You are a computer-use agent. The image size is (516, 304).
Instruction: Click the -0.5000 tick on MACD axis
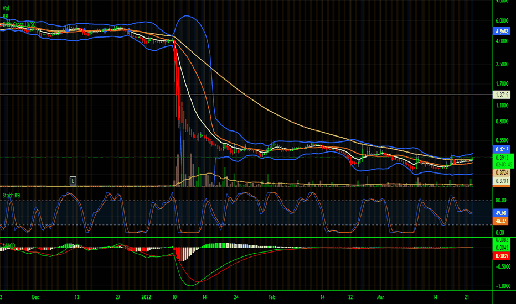503,267
